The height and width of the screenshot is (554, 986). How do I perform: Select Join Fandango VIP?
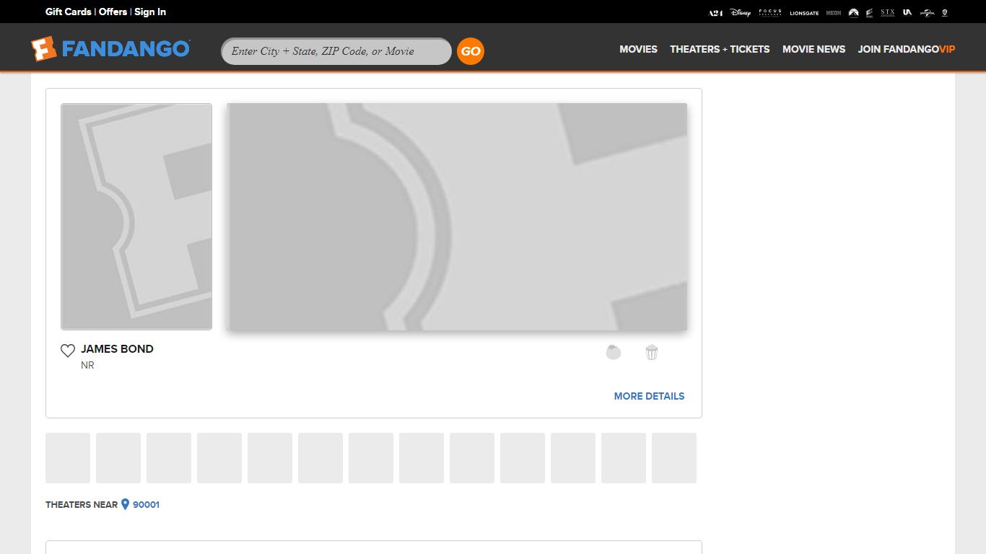[907, 49]
